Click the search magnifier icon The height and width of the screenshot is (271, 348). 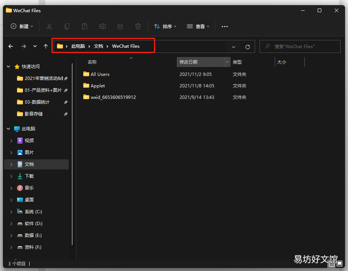[267, 46]
